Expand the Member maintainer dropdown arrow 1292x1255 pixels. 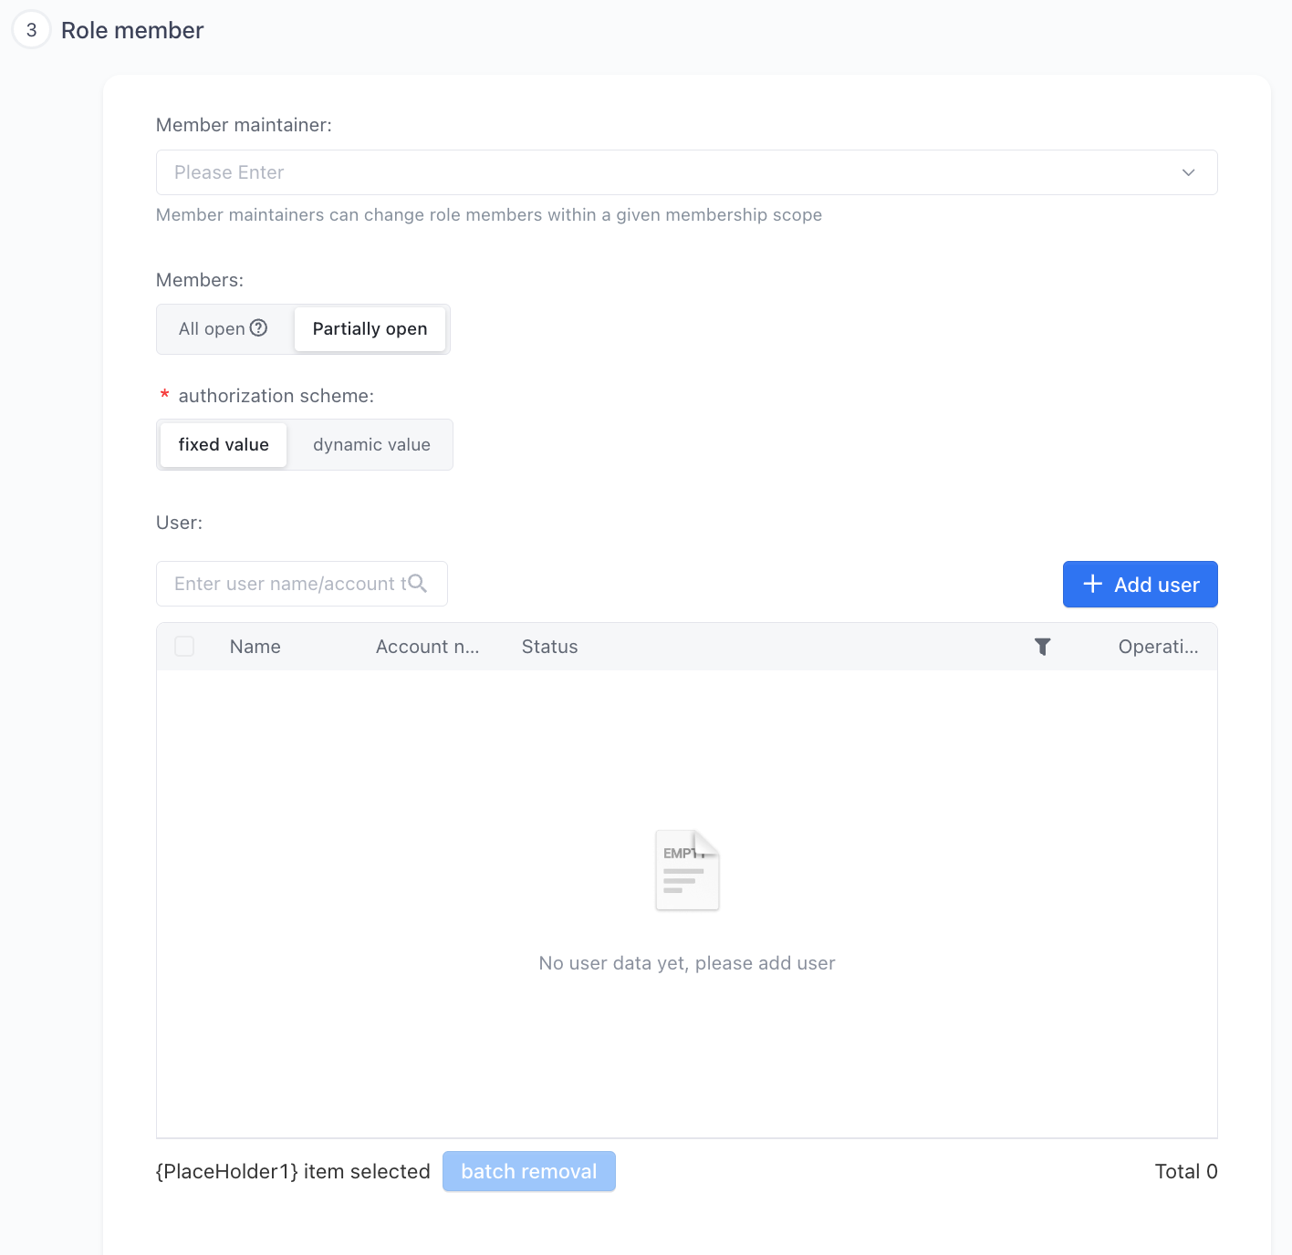click(x=1188, y=172)
